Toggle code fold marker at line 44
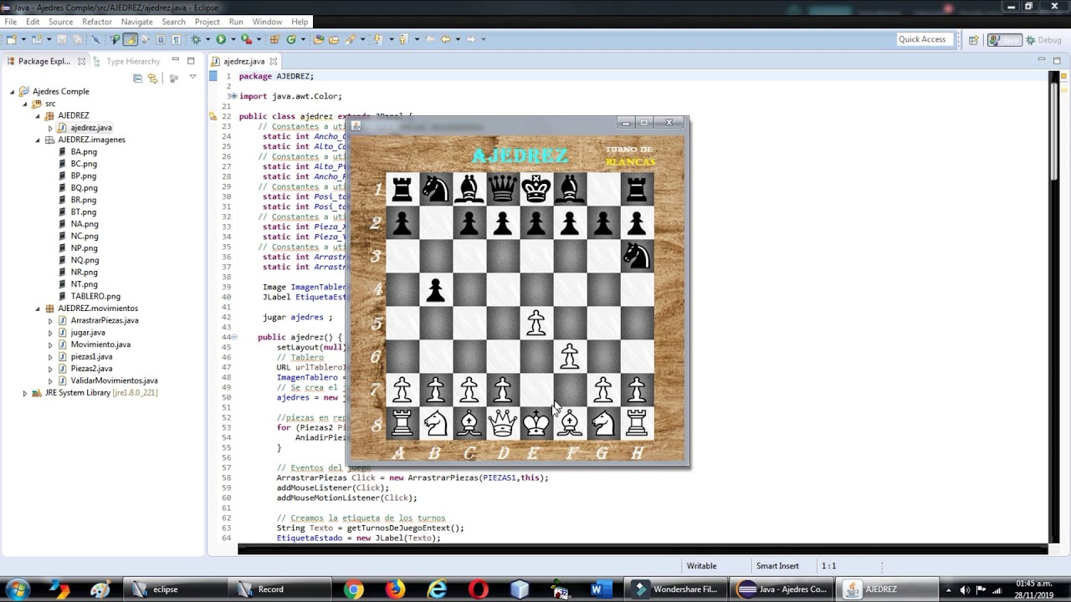The image size is (1071, 602). tap(233, 337)
